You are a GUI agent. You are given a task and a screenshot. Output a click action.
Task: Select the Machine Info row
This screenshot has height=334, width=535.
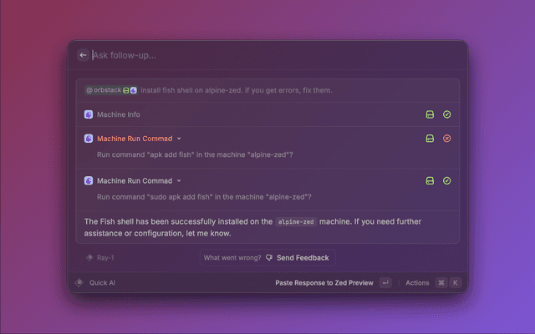pos(267,114)
